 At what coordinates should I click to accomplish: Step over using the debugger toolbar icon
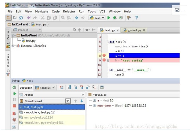pos(69,87)
